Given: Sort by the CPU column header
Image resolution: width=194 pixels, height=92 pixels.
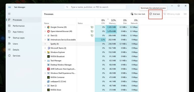Looking at the screenshot, I should (x=100, y=21).
